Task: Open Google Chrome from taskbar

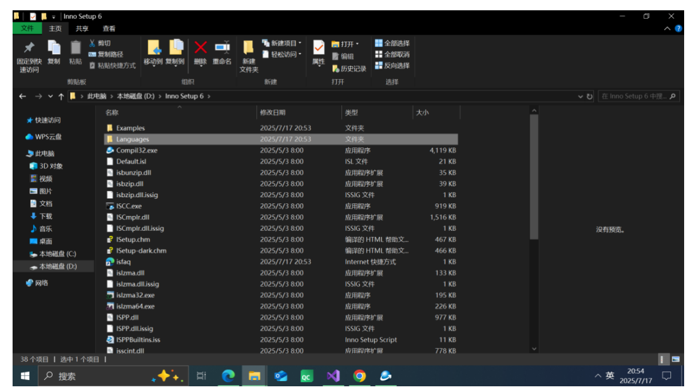Action: (359, 376)
